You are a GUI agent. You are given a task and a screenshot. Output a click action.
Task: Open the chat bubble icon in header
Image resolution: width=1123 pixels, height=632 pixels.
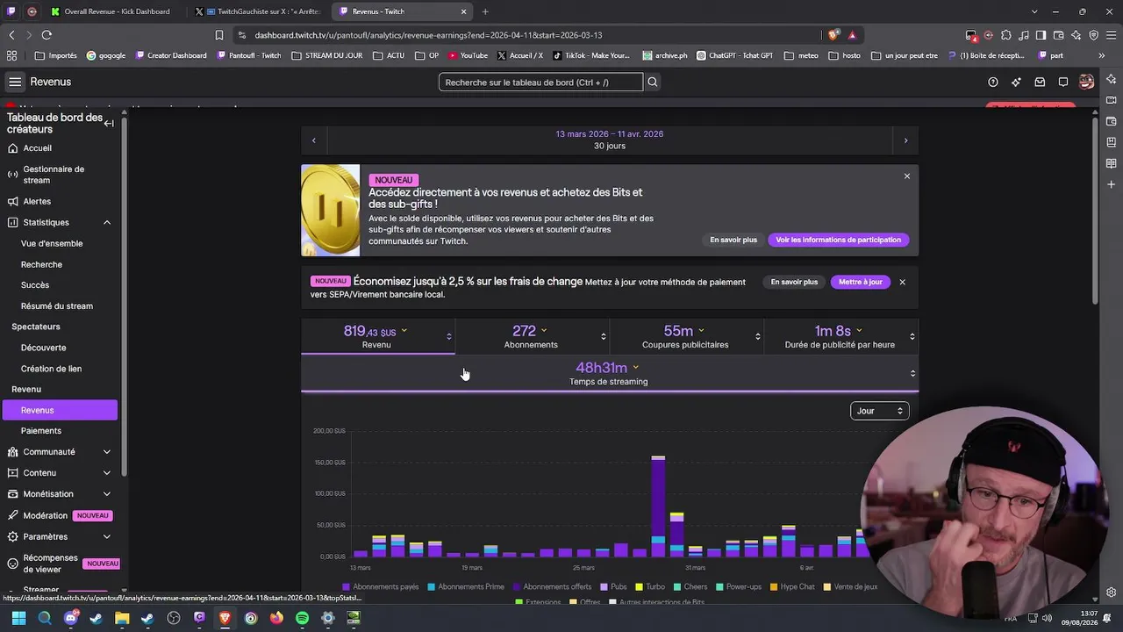coord(1063,83)
